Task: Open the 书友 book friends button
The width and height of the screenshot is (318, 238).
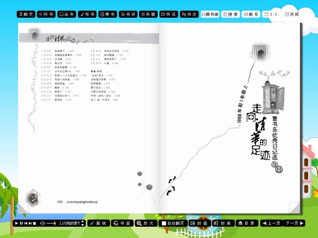Action: click(x=189, y=14)
